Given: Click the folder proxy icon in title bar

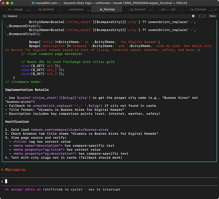Looking at the screenshot, I should (x=33, y=3).
